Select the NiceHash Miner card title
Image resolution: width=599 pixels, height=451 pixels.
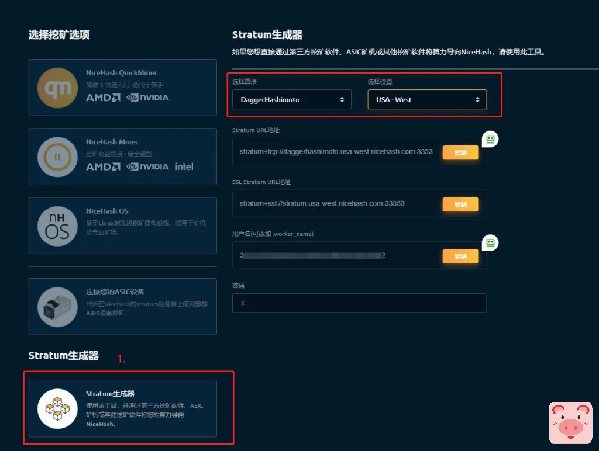112,142
